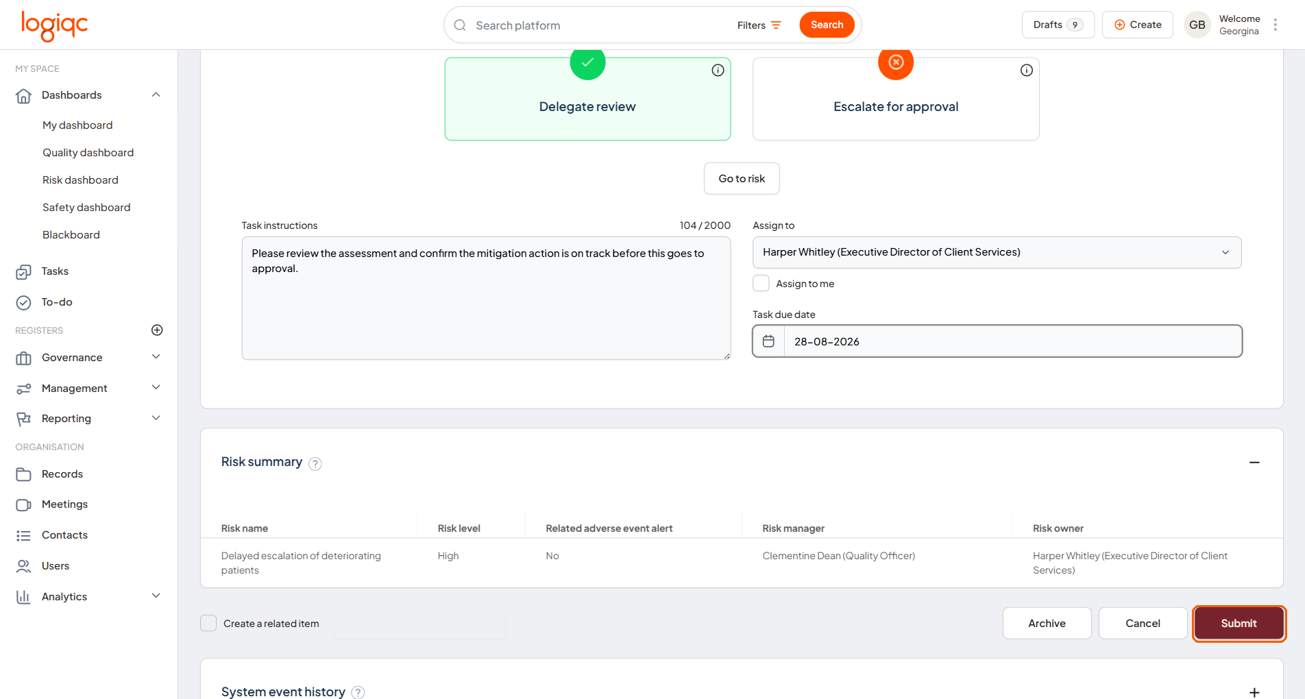This screenshot has width=1305, height=699.
Task: Expand the System event history section
Action: point(1254,692)
